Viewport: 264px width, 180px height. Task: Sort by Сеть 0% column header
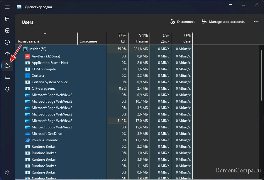pos(182,38)
